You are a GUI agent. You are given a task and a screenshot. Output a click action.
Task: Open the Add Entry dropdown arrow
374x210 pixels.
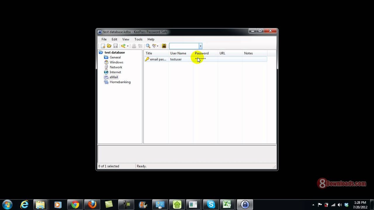127,46
